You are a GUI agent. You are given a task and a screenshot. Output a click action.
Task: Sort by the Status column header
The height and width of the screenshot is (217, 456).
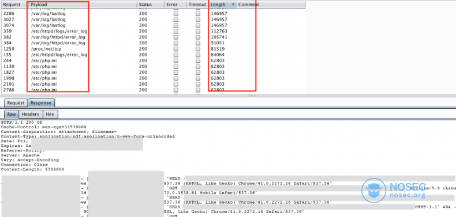(x=150, y=5)
